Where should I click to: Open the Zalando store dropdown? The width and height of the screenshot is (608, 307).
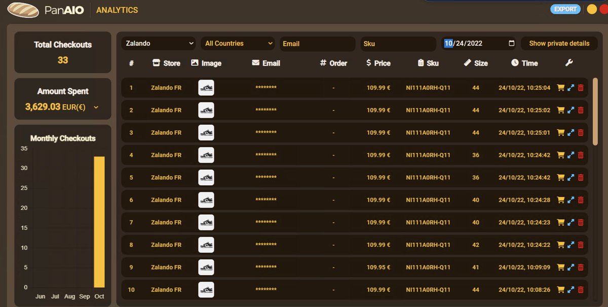coord(159,44)
